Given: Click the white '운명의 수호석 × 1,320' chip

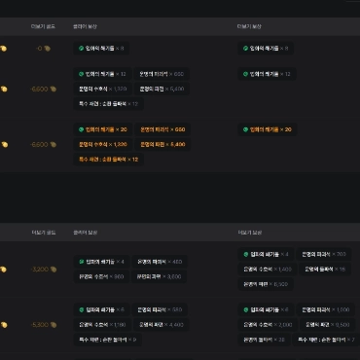Looking at the screenshot, I should 103,89.
